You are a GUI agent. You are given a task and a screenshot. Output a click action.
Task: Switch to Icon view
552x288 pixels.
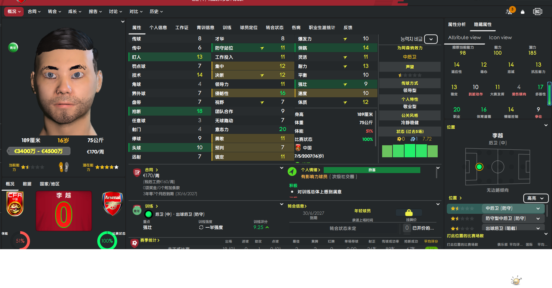(500, 38)
